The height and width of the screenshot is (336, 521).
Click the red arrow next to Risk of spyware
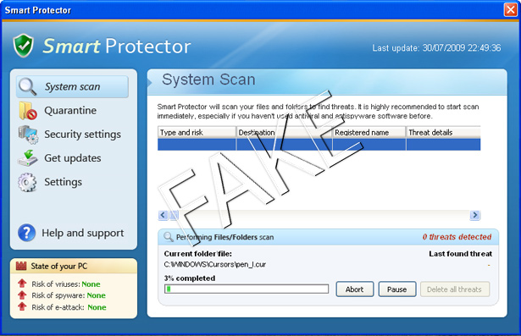tap(22, 295)
